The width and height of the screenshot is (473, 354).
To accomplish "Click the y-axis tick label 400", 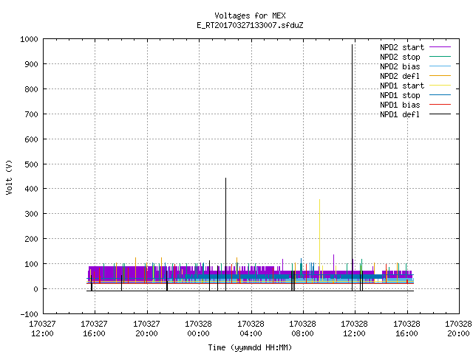I will (31, 189).
